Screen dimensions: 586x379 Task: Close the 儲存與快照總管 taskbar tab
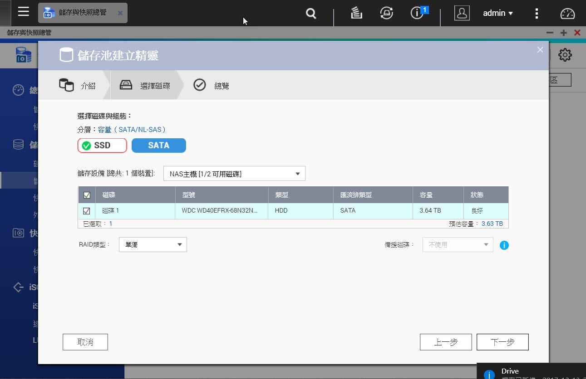click(x=120, y=13)
